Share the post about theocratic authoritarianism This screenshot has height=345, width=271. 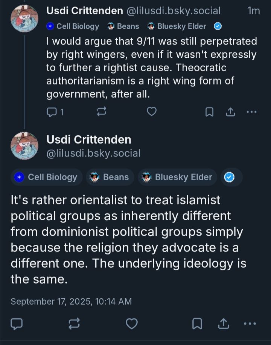pos(230,112)
